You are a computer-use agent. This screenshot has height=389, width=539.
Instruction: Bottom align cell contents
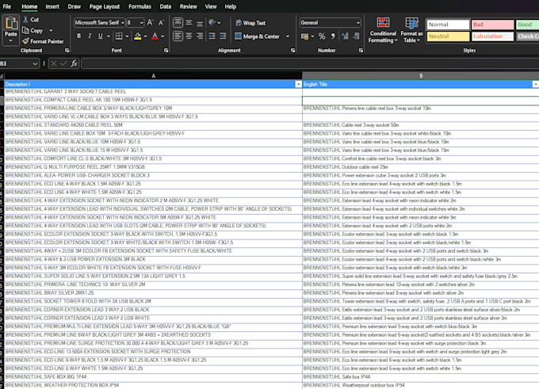(200, 23)
